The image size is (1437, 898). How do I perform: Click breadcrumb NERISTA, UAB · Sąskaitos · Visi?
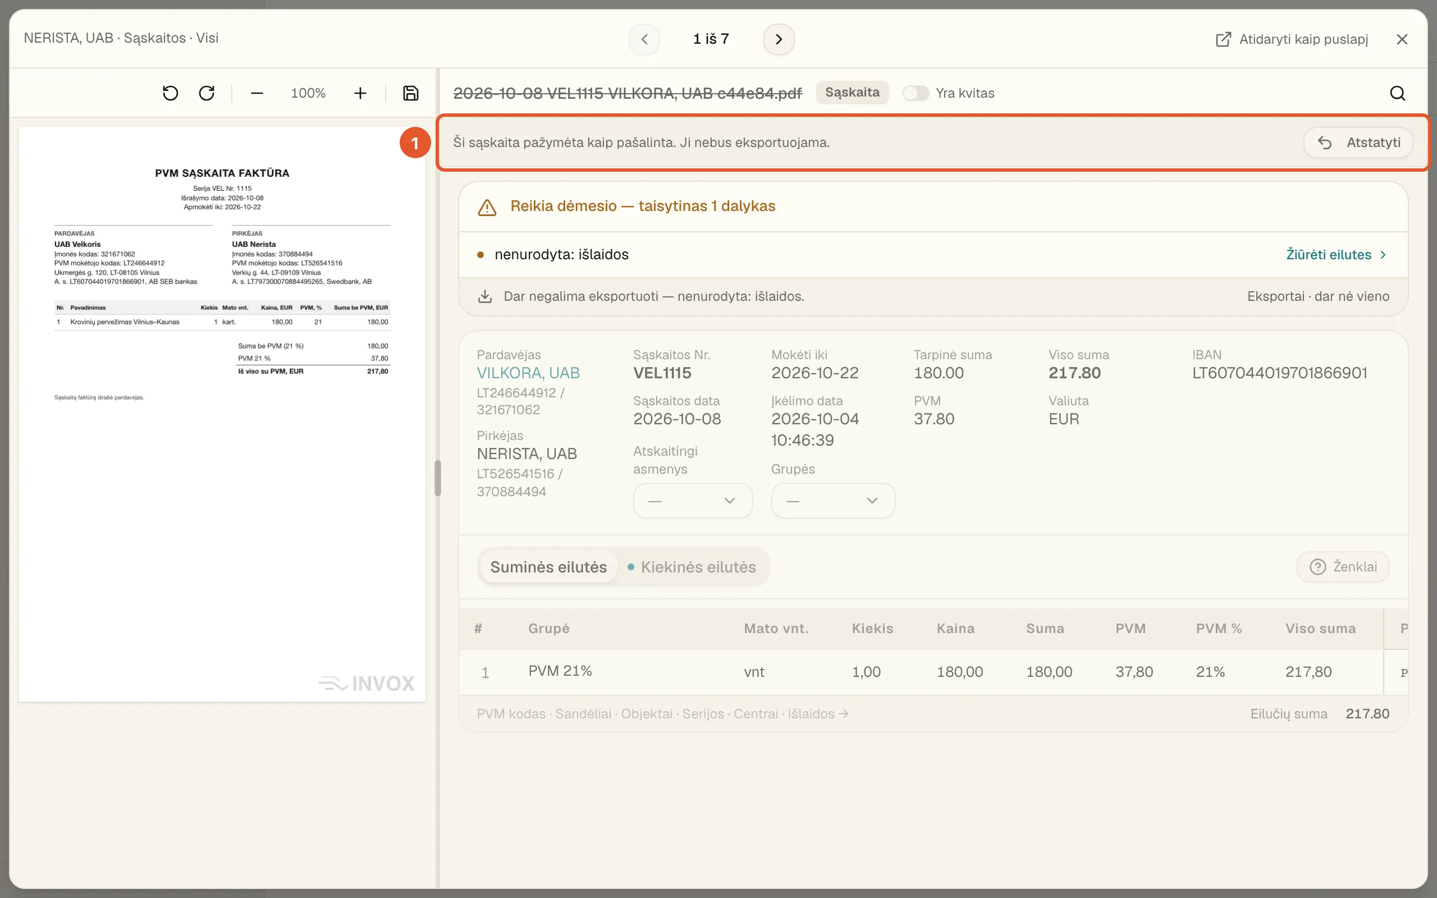click(x=121, y=38)
